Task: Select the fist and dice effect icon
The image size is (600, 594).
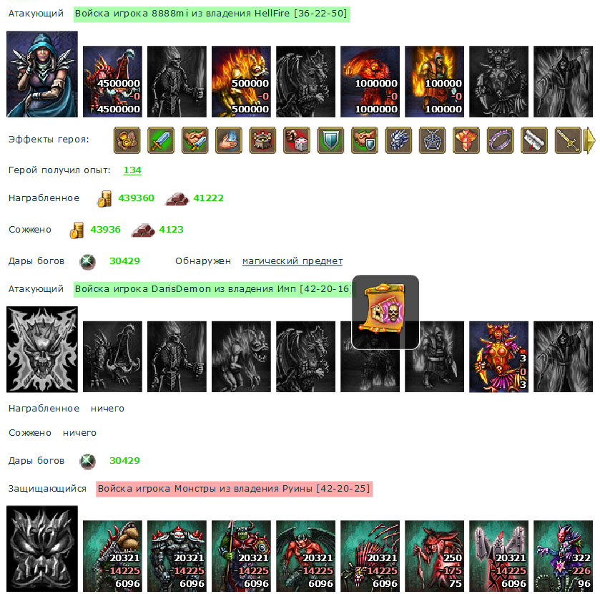Action: tap(297, 140)
